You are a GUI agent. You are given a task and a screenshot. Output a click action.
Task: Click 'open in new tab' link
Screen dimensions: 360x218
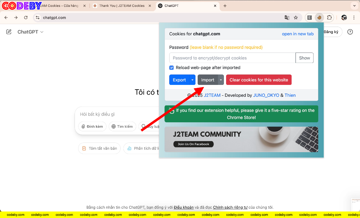(298, 34)
